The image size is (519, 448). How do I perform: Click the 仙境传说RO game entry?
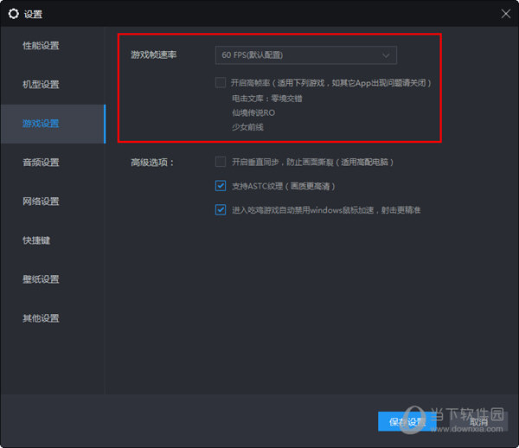pos(253,112)
